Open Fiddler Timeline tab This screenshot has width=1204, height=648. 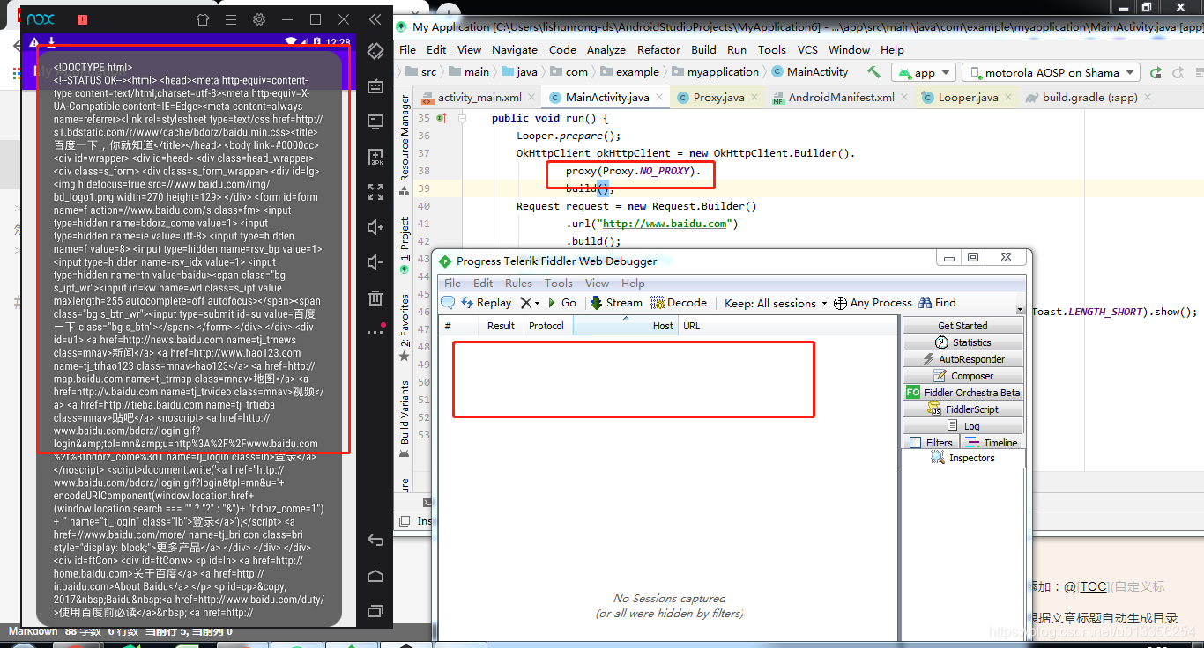point(992,442)
